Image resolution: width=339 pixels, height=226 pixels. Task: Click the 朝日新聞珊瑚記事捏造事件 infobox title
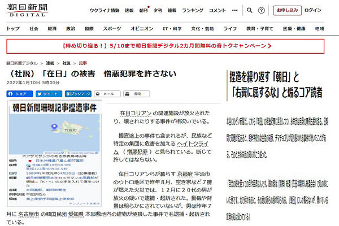point(54,108)
